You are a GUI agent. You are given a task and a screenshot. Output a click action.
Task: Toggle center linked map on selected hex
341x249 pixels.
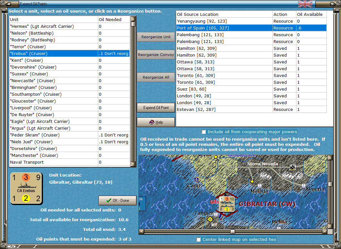(198, 240)
